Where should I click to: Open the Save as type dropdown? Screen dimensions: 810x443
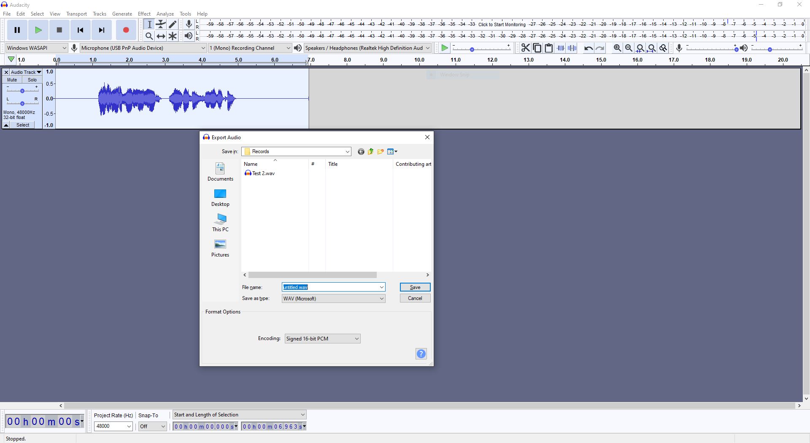(333, 299)
